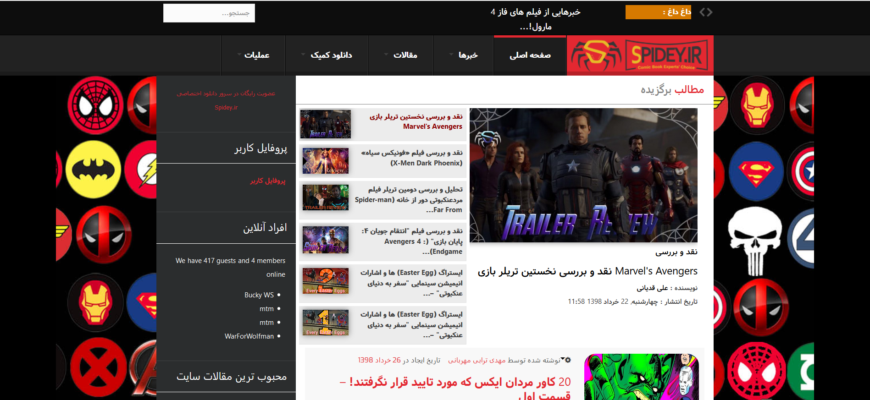Click the orange داغ داغ hot-news label
The image size is (870, 400).
658,12
